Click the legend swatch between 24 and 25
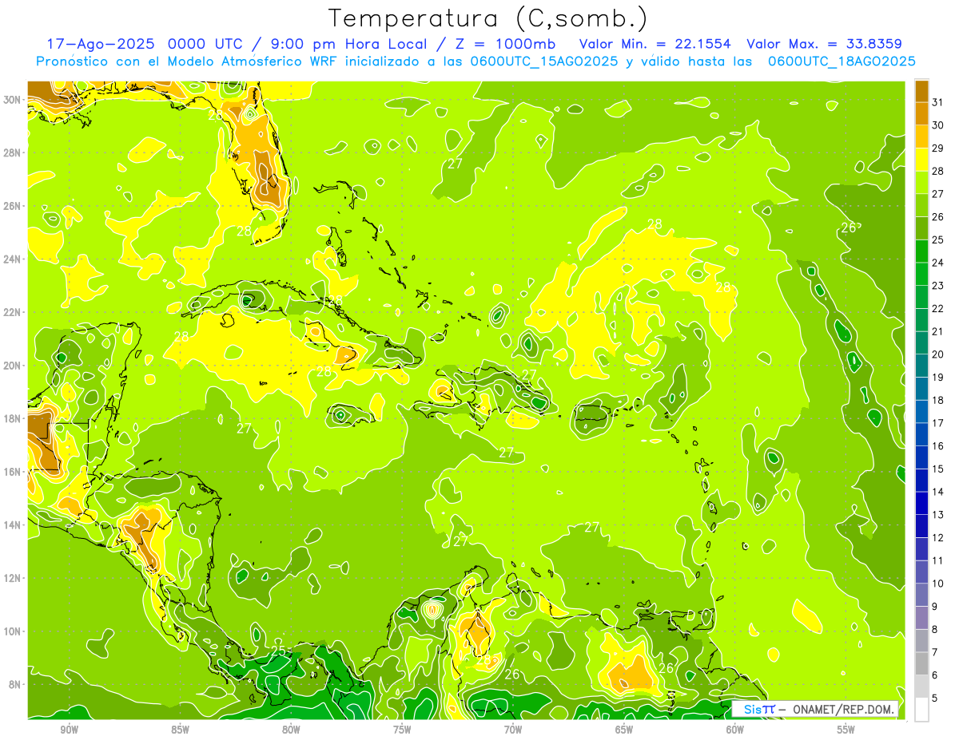The image size is (959, 740). coord(921,251)
